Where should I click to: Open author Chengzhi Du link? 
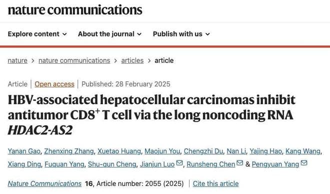click(203, 151)
